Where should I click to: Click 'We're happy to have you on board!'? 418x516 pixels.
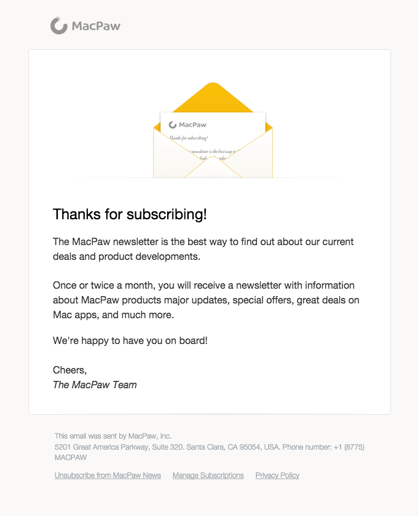[x=130, y=340]
